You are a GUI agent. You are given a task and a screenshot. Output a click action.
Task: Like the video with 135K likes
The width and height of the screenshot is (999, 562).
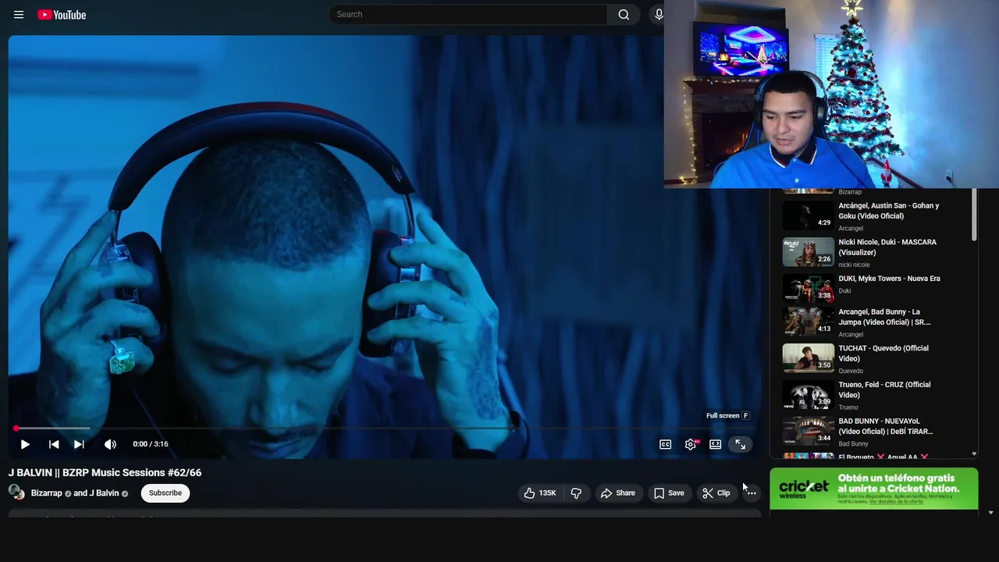click(x=540, y=493)
